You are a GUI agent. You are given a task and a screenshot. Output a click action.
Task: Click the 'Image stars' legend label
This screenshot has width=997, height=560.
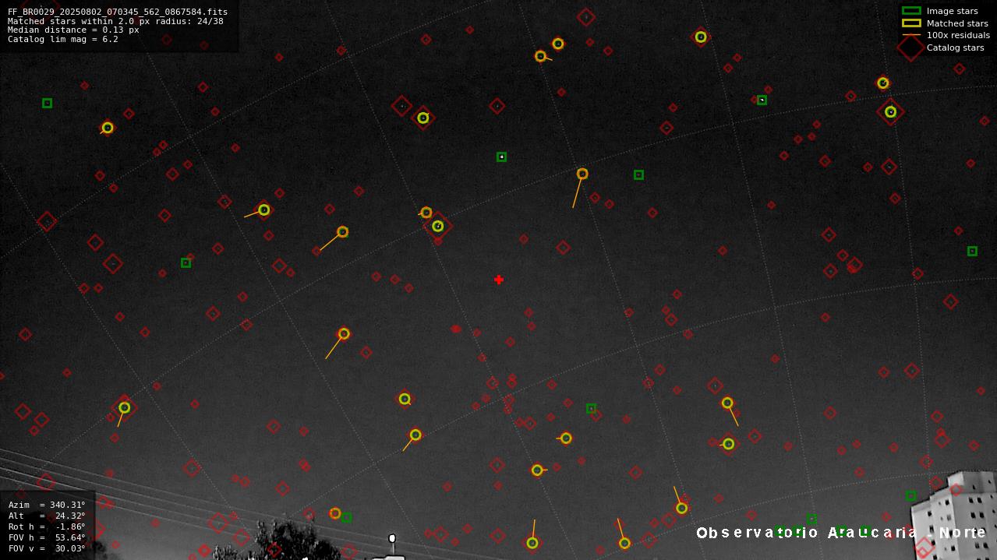click(x=952, y=11)
